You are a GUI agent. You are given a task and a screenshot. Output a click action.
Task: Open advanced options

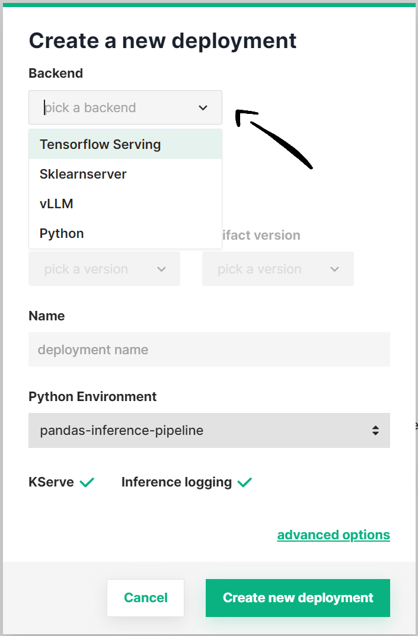(x=333, y=535)
